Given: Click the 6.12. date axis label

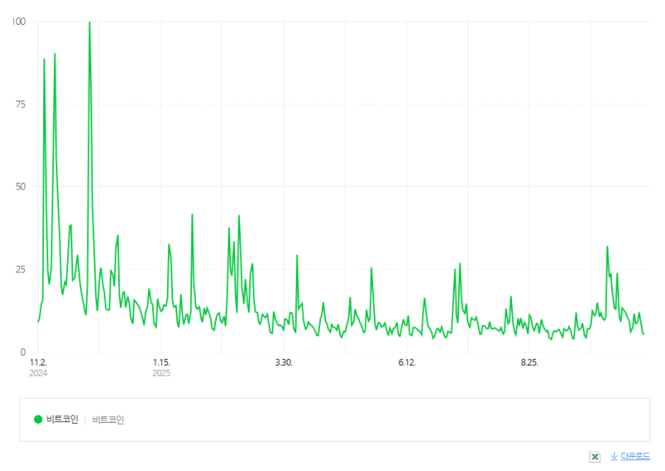Looking at the screenshot, I should pyautogui.click(x=406, y=362).
